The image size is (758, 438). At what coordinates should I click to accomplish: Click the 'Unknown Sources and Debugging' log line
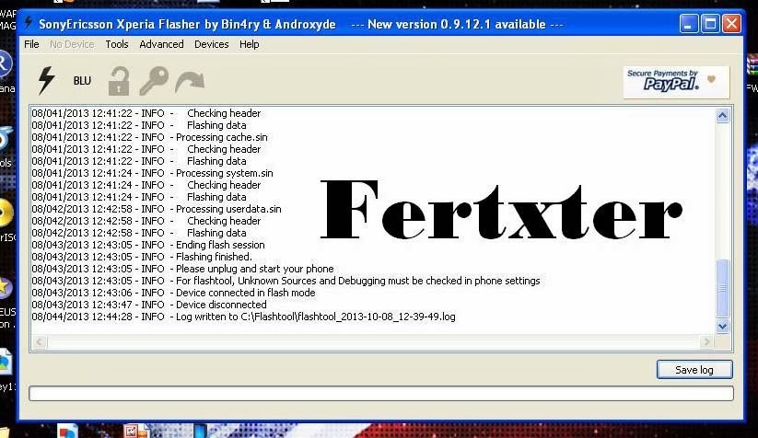[286, 281]
